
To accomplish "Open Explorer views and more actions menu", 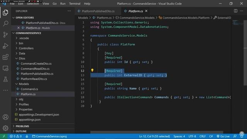I will (x=69, y=11).
